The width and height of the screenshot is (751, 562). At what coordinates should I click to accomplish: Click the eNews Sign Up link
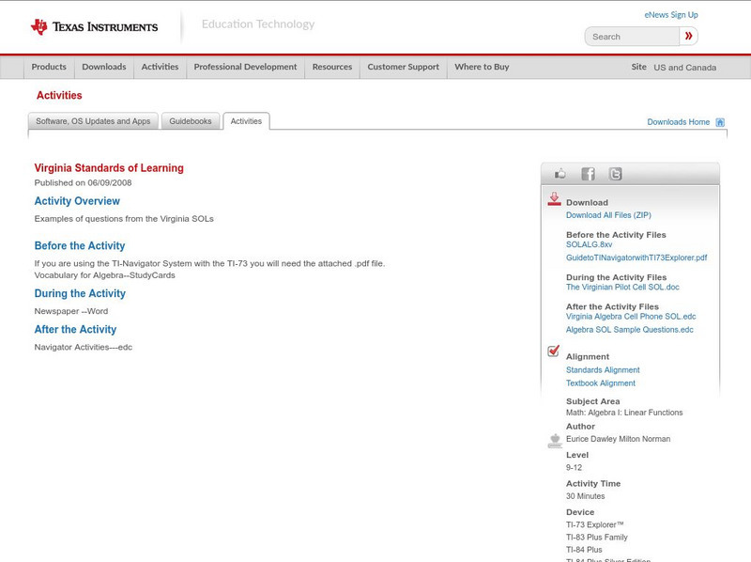tap(670, 14)
